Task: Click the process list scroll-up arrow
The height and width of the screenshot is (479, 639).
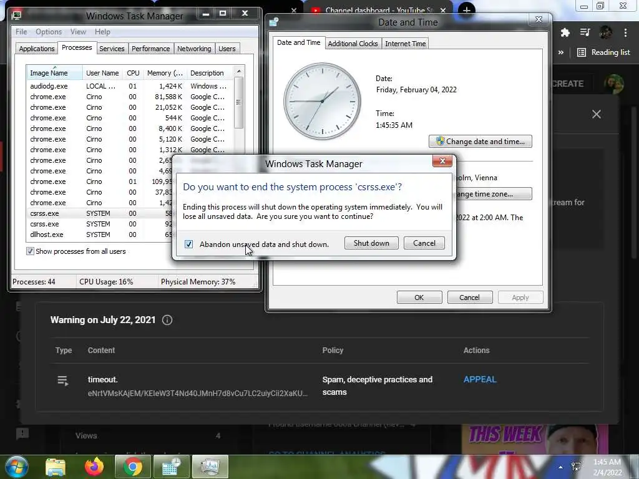Action: click(x=239, y=71)
